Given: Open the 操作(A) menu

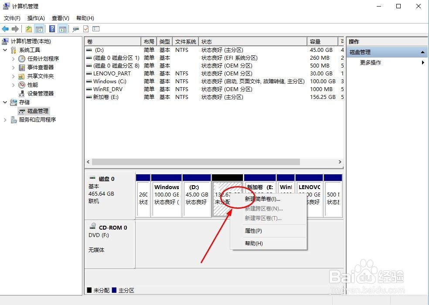Looking at the screenshot, I should [36, 18].
